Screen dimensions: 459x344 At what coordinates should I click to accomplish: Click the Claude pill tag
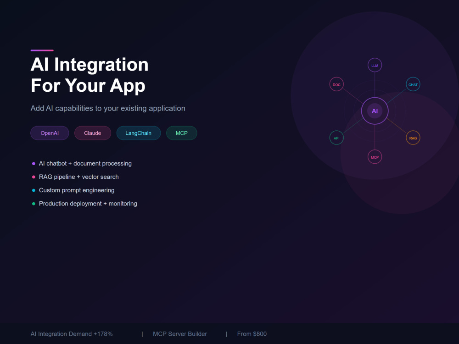click(93, 133)
